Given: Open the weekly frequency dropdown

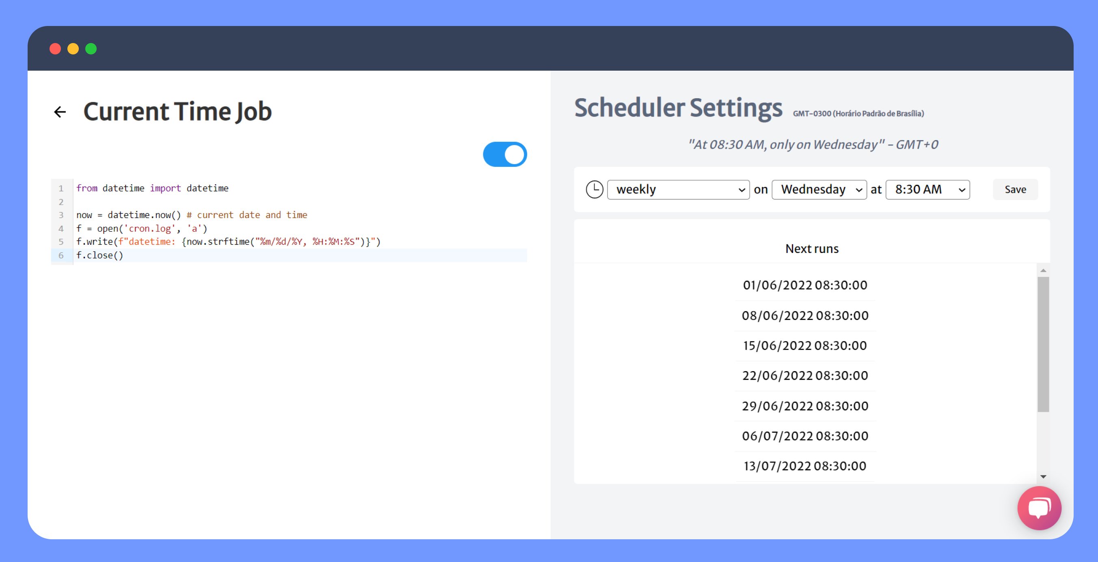Looking at the screenshot, I should (678, 189).
